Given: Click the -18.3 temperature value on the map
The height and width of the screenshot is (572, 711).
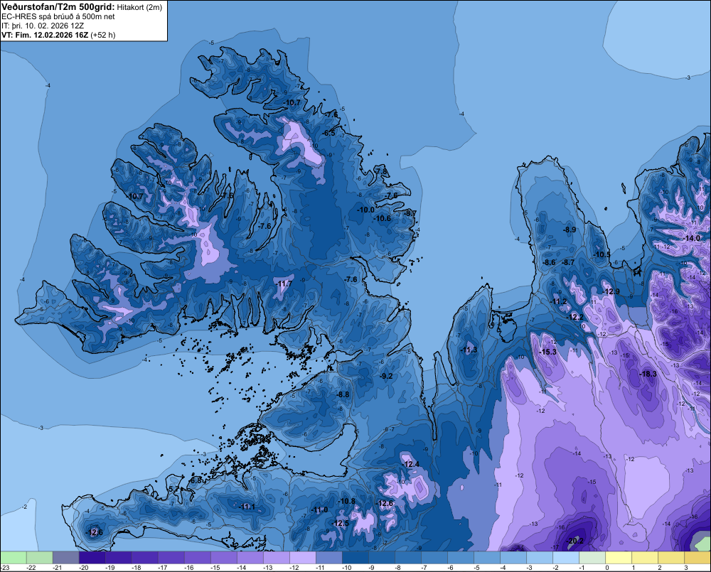Looking at the screenshot, I should pyautogui.click(x=648, y=374).
